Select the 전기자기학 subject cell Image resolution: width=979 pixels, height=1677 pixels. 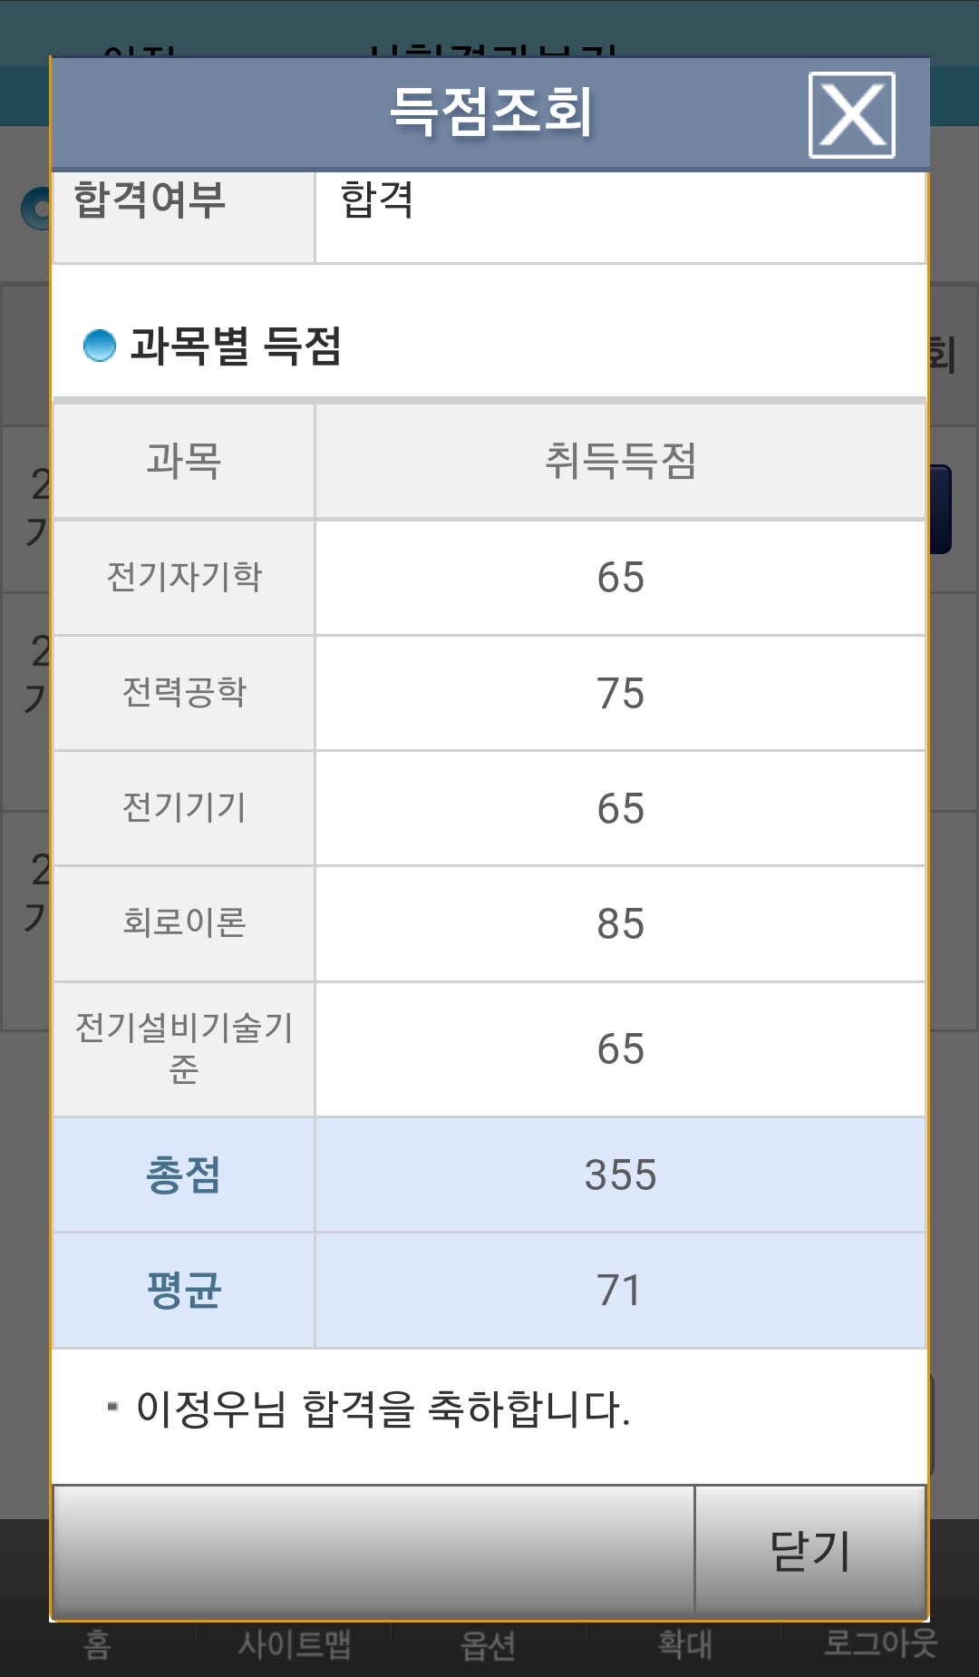[x=184, y=577]
